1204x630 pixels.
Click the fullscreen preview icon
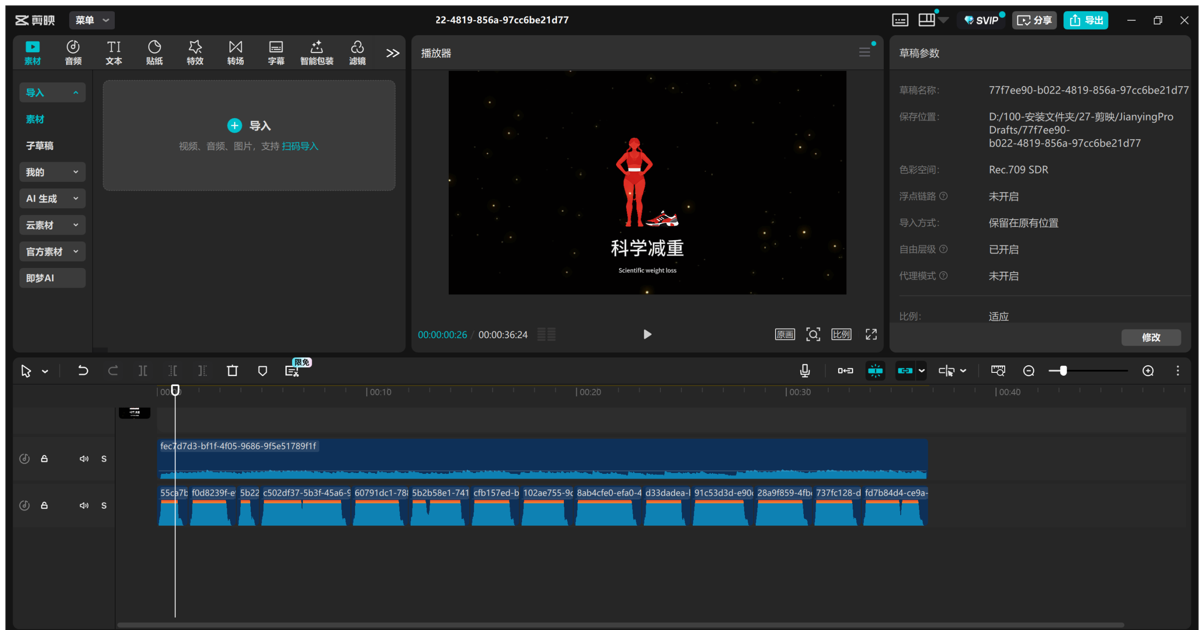tap(871, 334)
